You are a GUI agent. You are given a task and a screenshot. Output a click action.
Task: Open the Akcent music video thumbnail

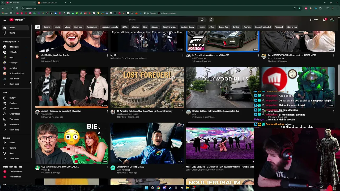pos(72,87)
